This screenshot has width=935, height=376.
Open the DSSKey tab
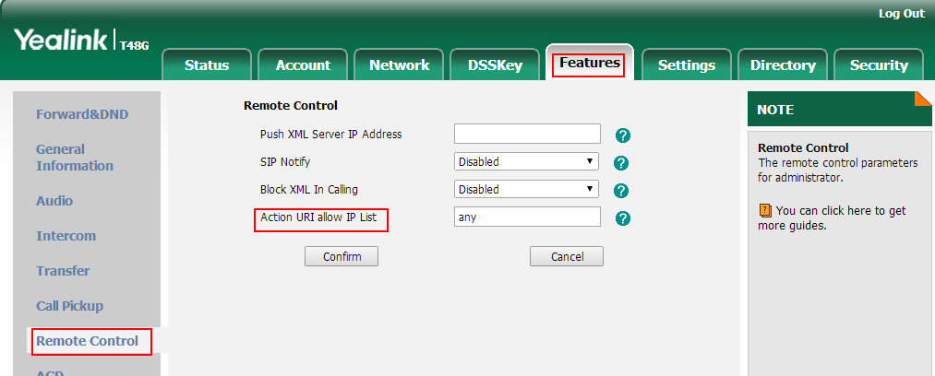click(495, 65)
